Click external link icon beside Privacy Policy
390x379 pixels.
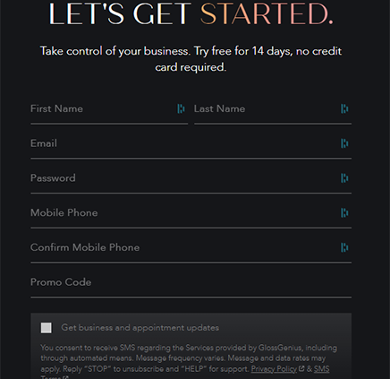point(301,368)
